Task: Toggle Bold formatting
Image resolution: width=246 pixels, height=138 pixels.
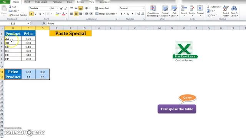Action: pyautogui.click(x=32, y=14)
